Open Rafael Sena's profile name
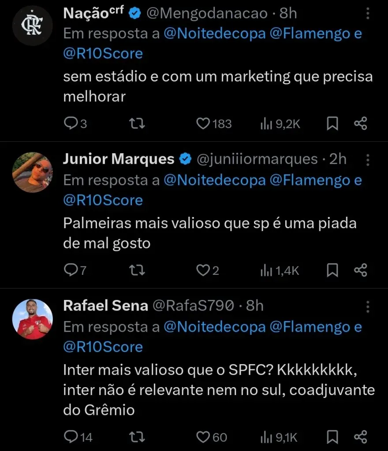This screenshot has height=451, width=388. click(105, 306)
